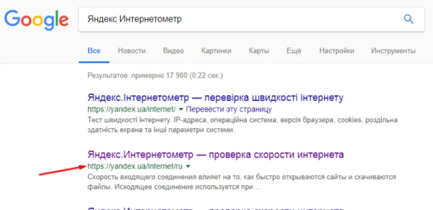Expand dropdown arrow next to yandex.ua/internet/ URL
433x210 pixels.
pyautogui.click(x=181, y=110)
